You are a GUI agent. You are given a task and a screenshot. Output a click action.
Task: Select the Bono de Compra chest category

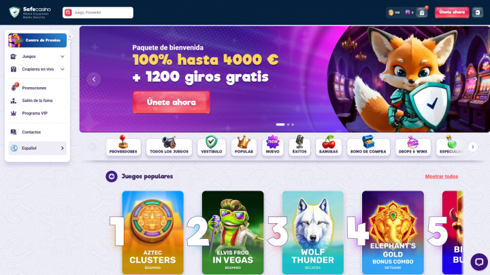coord(368,145)
